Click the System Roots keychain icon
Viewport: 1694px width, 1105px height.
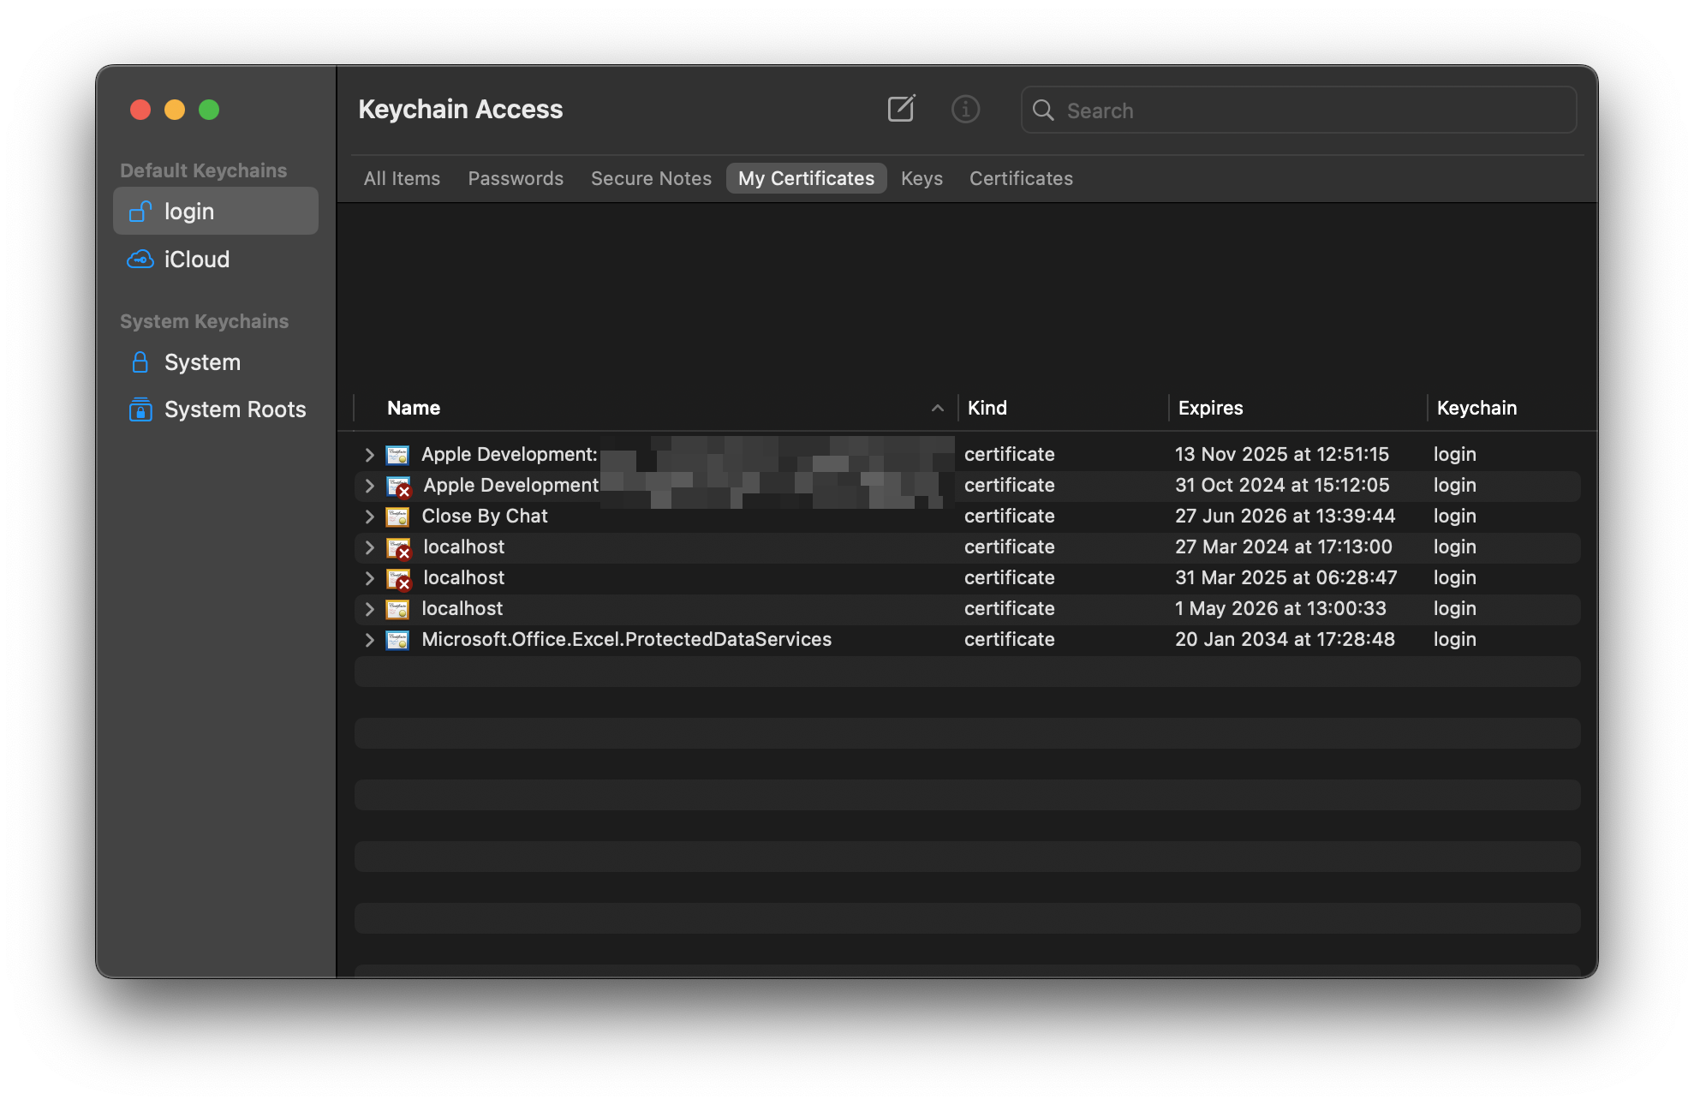pyautogui.click(x=140, y=410)
